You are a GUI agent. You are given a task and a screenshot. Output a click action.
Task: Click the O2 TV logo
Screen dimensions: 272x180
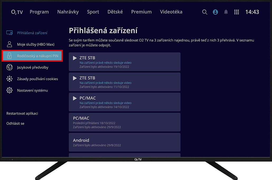17,12
